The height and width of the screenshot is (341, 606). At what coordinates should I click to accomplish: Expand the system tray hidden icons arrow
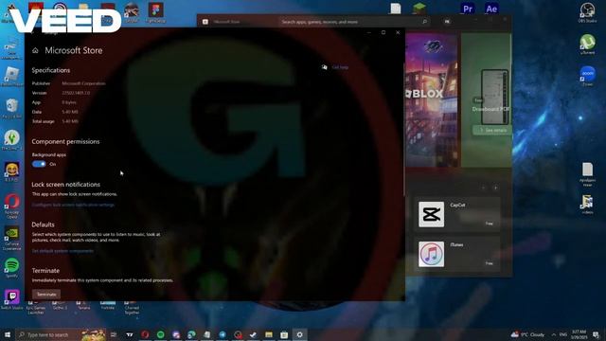(x=553, y=334)
